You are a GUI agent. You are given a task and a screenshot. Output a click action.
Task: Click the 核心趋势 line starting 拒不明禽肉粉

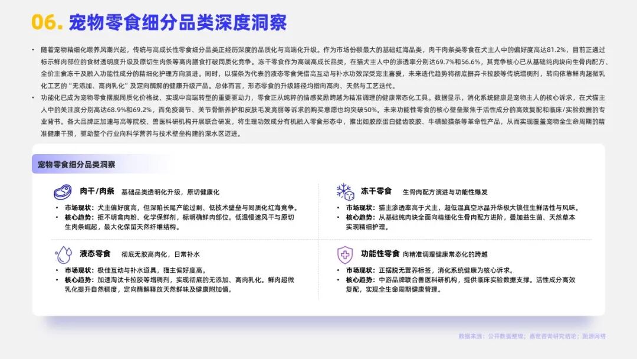point(179,222)
